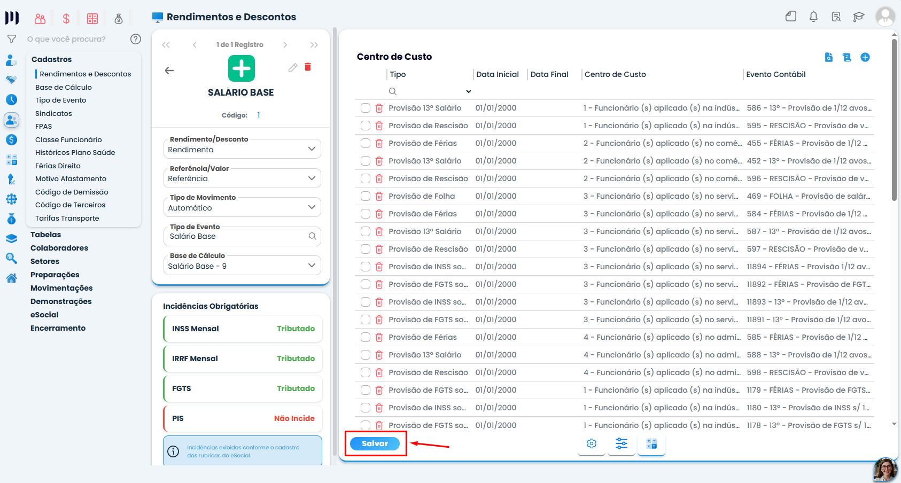The height and width of the screenshot is (483, 901).
Task: Select the first Provisão de Férias row checkbox
Action: pos(366,143)
